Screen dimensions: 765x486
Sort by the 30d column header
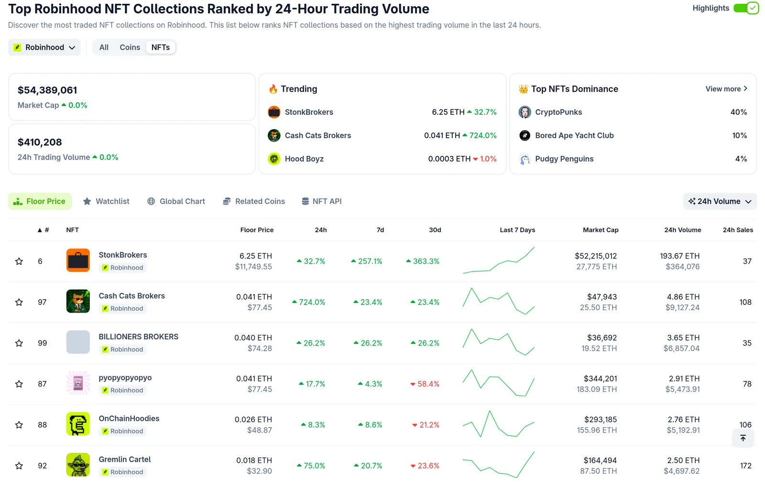(x=435, y=230)
